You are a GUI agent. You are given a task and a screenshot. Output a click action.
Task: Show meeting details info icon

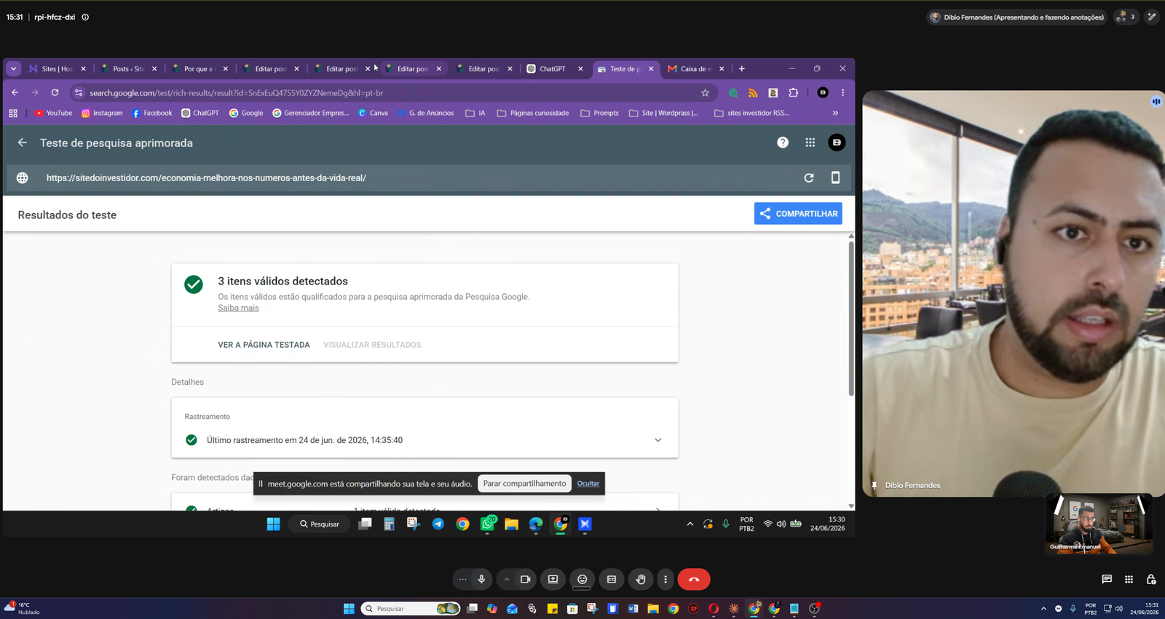[x=85, y=17]
